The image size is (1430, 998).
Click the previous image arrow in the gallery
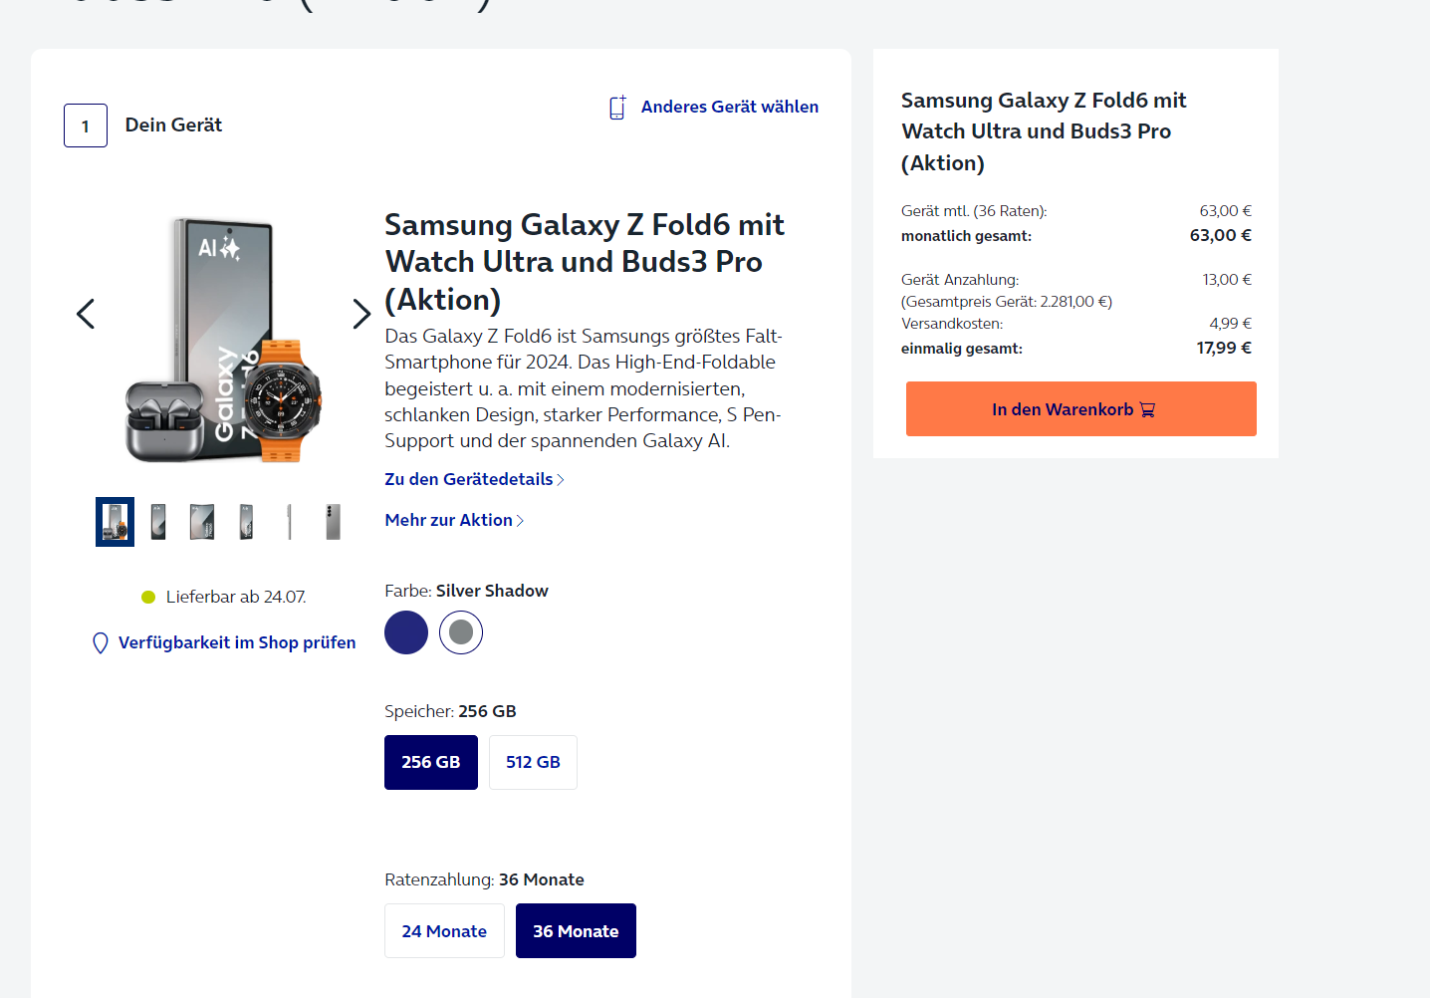tap(86, 314)
